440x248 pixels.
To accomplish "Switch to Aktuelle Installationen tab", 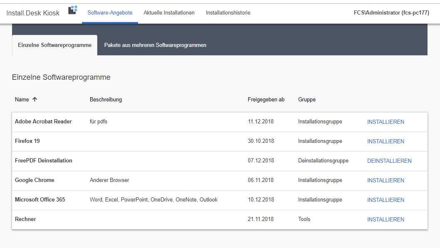I will pos(169,12).
